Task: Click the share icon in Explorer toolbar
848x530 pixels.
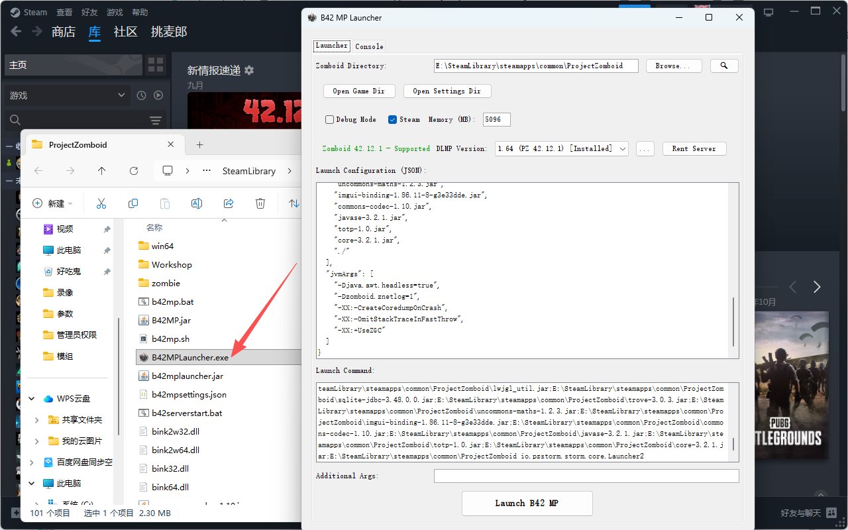Action: [x=229, y=203]
